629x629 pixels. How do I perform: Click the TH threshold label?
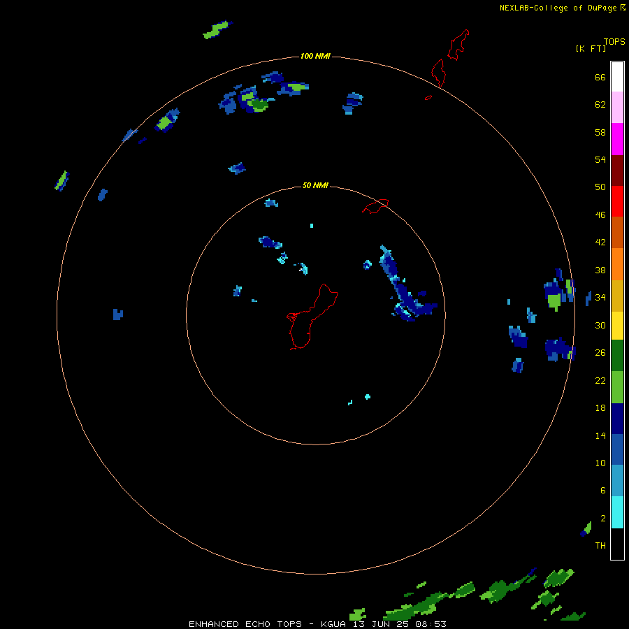[x=600, y=546]
